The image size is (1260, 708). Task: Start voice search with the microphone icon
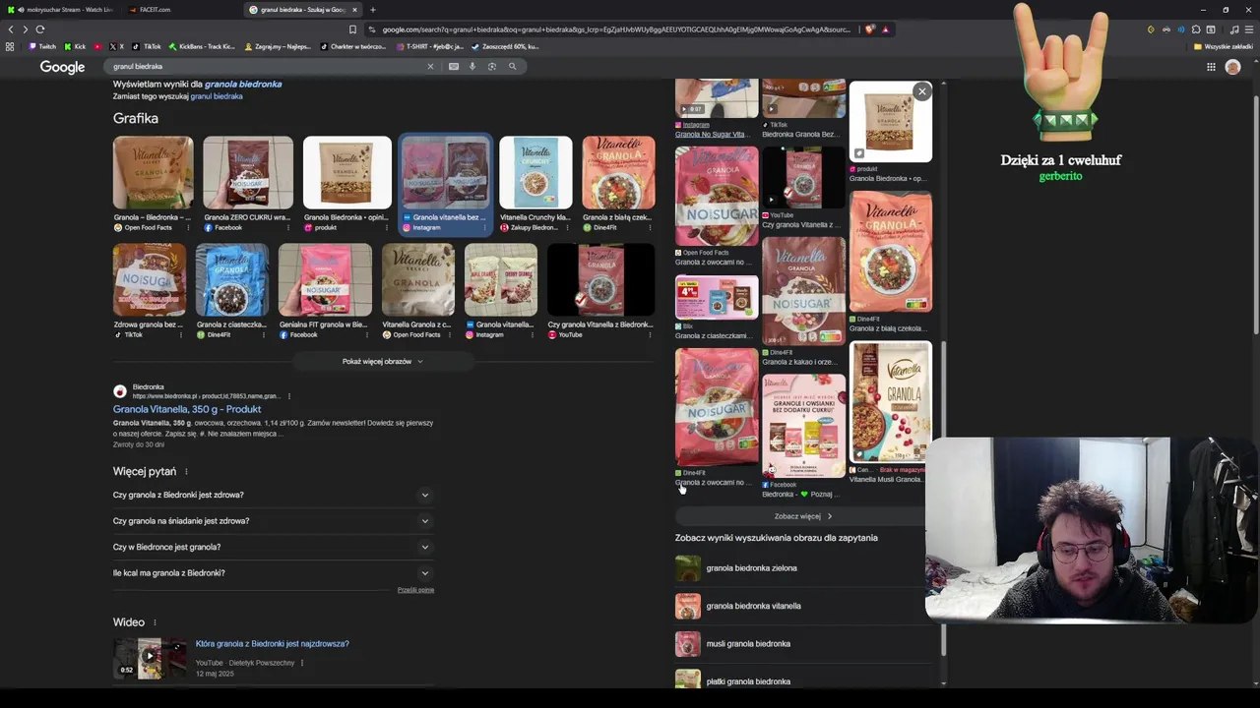[472, 67]
